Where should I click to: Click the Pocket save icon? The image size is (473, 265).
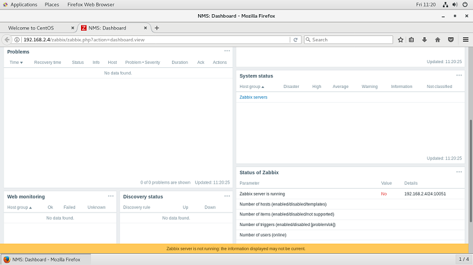click(x=451, y=40)
